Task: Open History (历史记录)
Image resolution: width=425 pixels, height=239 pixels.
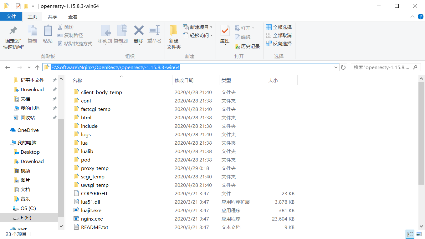Action: pyautogui.click(x=247, y=46)
